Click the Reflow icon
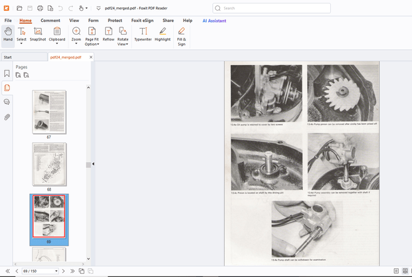This screenshot has height=277, width=412. coord(108,35)
